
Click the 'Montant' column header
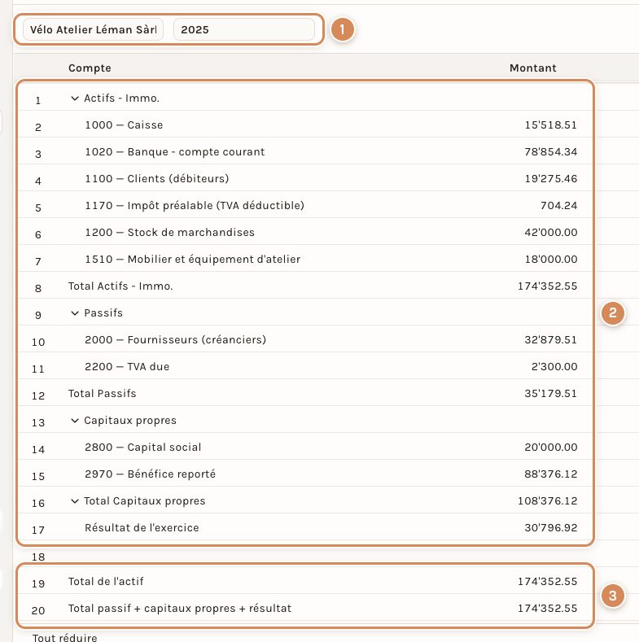click(x=533, y=68)
